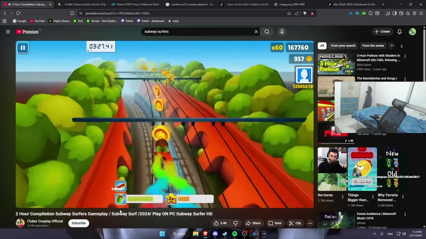Open options for the horse short
The image size is (426, 239).
coord(342,197)
